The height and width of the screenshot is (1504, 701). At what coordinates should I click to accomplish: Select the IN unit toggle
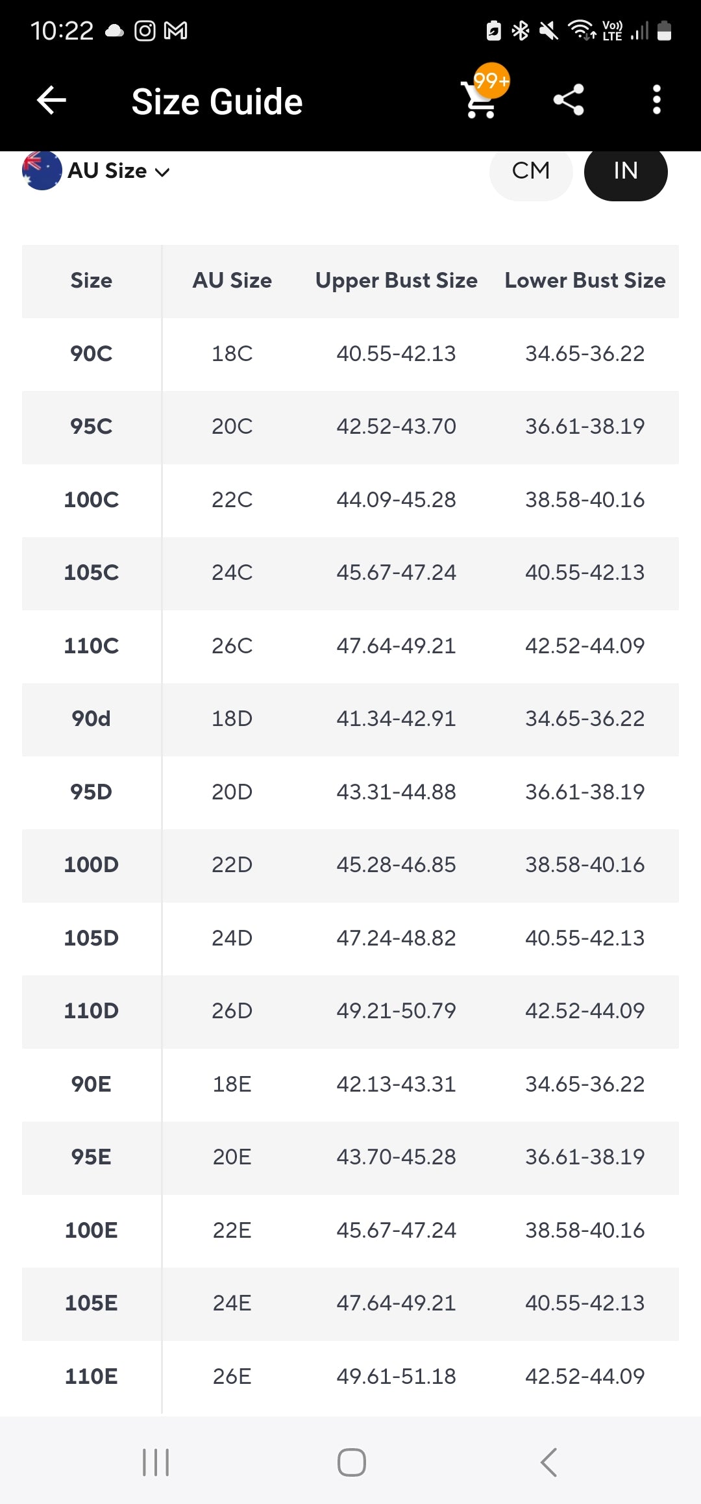[x=625, y=171]
